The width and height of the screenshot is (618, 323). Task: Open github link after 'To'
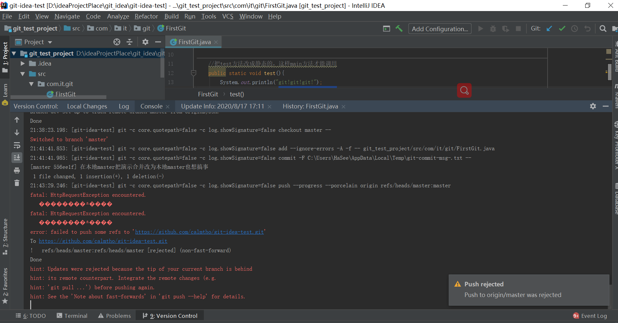103,241
